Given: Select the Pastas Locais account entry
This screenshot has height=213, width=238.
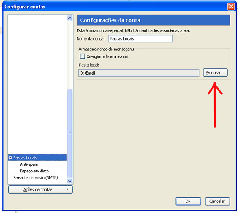Looking at the screenshot, I should pyautogui.click(x=37, y=157).
